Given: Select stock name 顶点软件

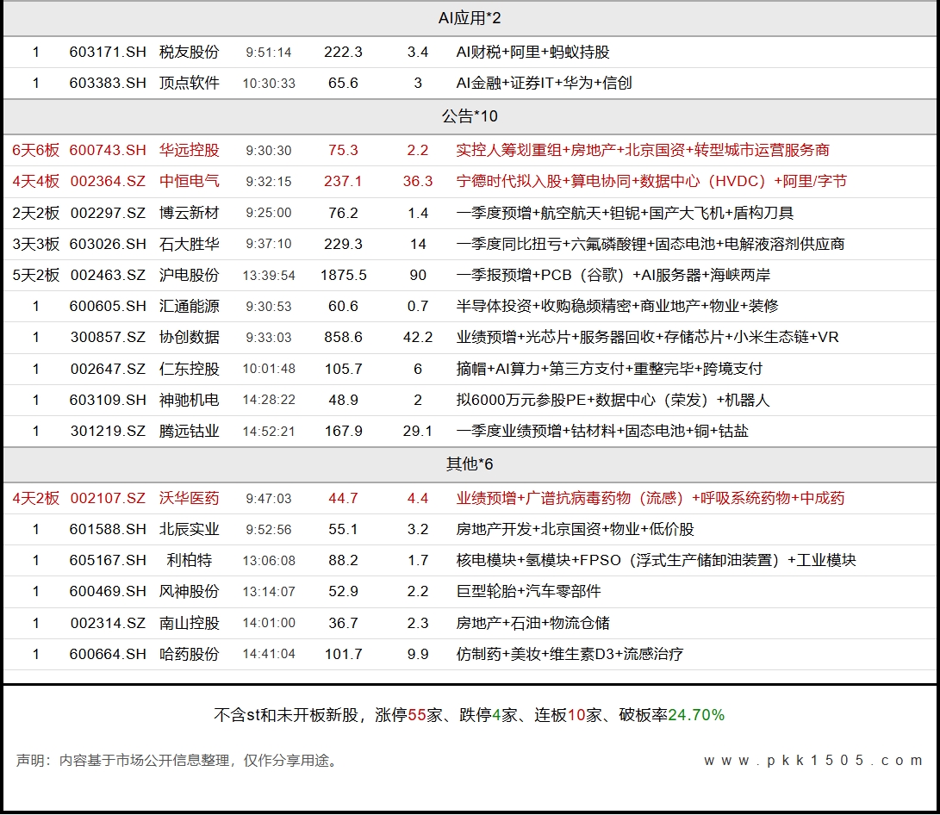Looking at the screenshot, I should pyautogui.click(x=190, y=83).
